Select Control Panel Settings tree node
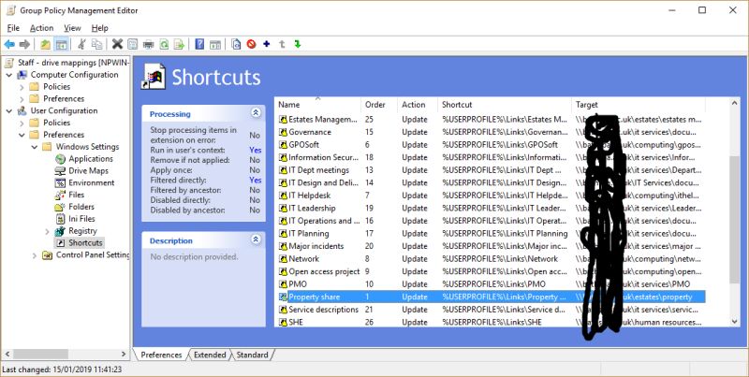The height and width of the screenshot is (377, 749). (93, 254)
